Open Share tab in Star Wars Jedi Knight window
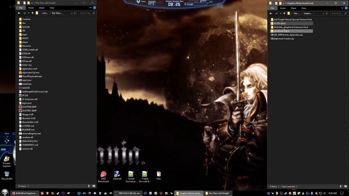Viewport: 349px width, 196px height. (x=41, y=8)
